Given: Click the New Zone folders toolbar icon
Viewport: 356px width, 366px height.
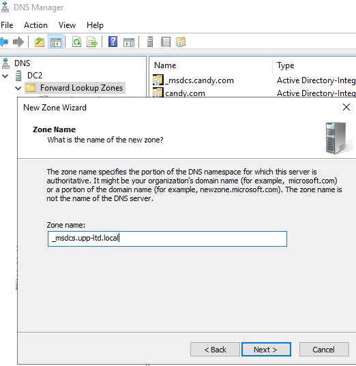Looking at the screenshot, I should (x=181, y=42).
